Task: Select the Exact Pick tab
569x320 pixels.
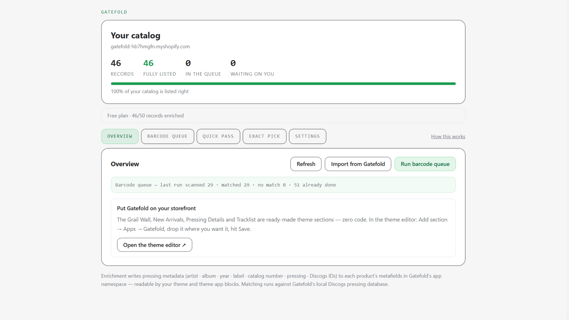Action: 265,136
